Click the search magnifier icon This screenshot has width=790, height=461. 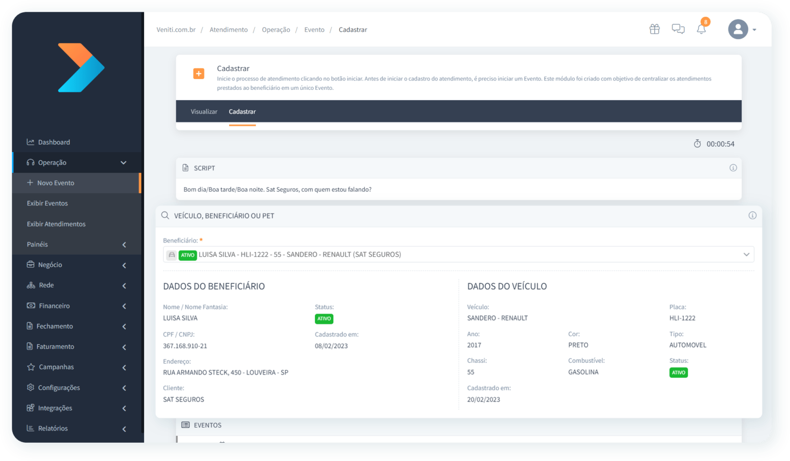point(165,215)
